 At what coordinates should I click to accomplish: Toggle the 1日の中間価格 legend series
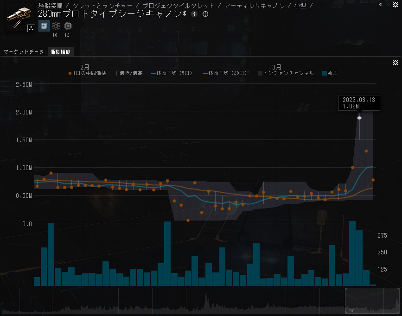87,73
